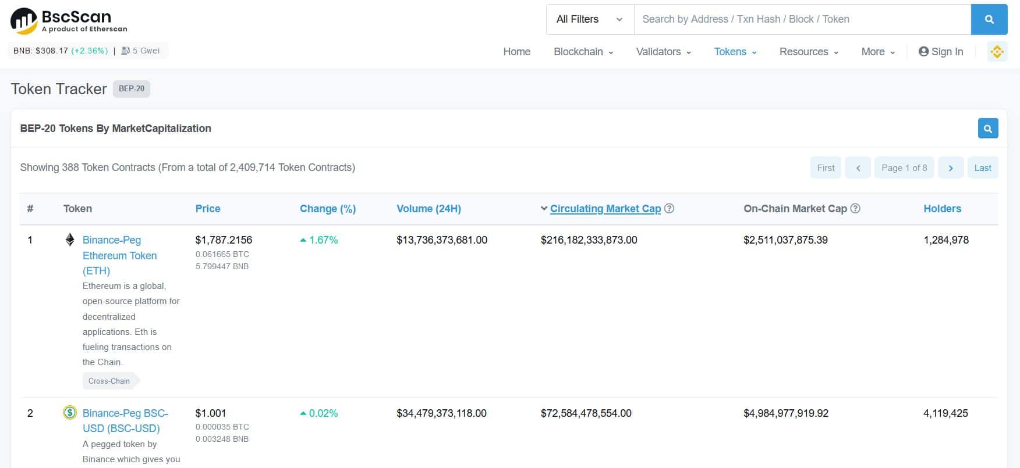This screenshot has height=468, width=1020.
Task: Click the market cap $216,182,333,873.00
Action: pyautogui.click(x=589, y=240)
